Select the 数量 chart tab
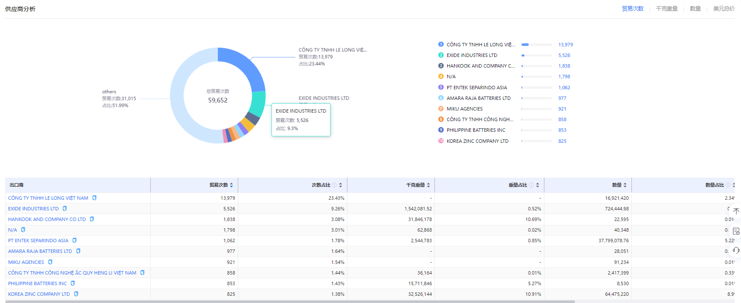The image size is (741, 303). (695, 8)
